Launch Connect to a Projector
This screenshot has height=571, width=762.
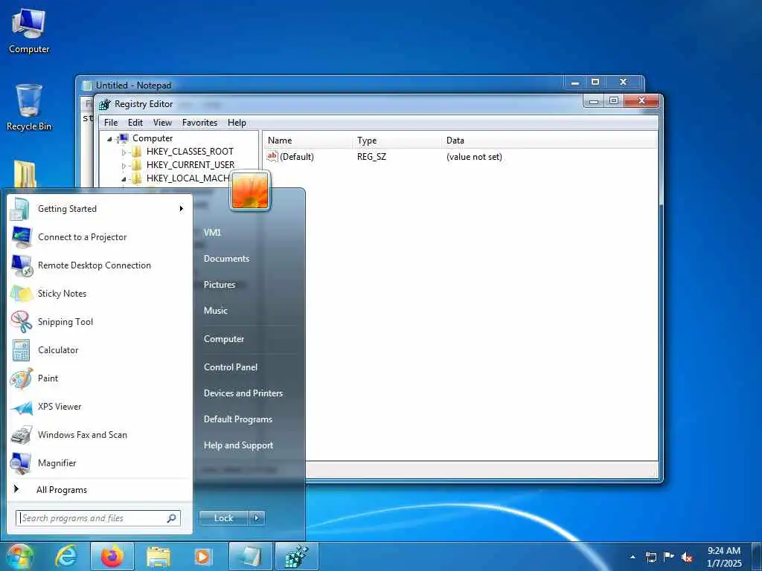[100, 237]
